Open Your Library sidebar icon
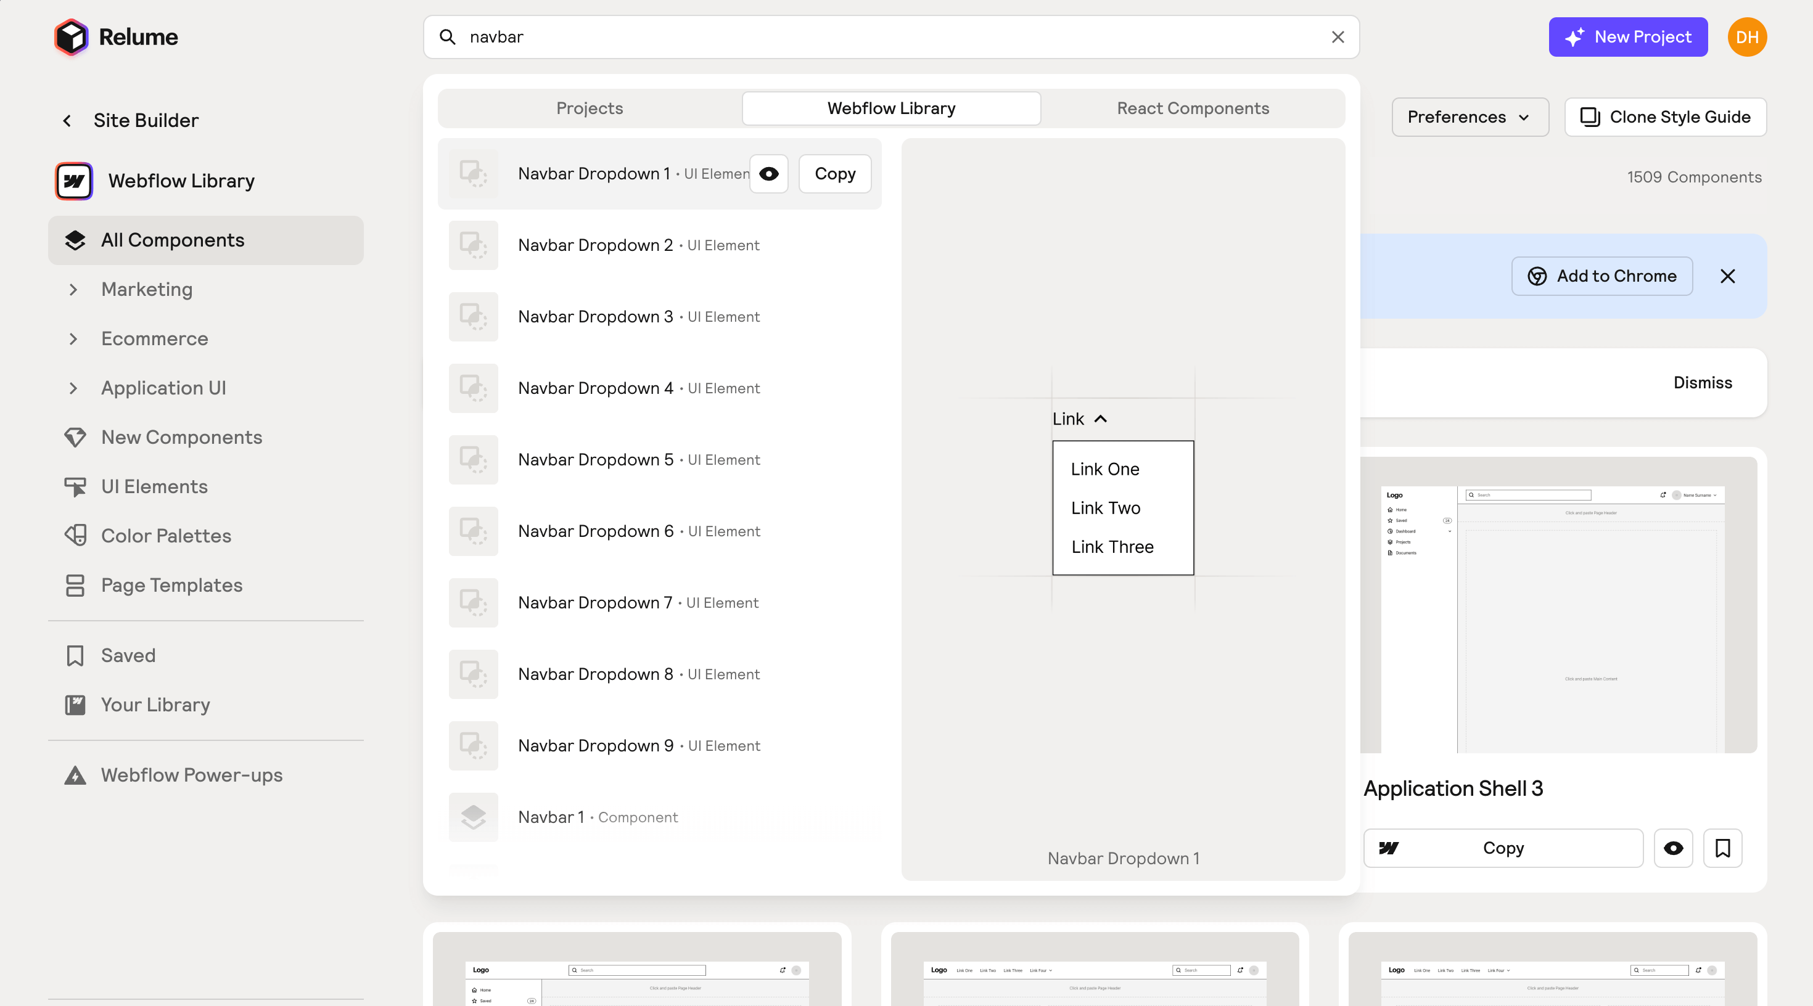 tap(75, 704)
